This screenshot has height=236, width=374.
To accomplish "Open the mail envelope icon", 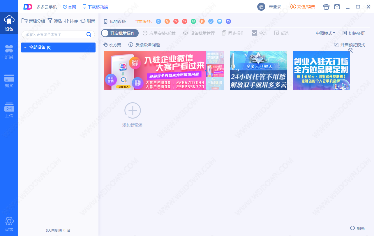I will click(x=337, y=7).
